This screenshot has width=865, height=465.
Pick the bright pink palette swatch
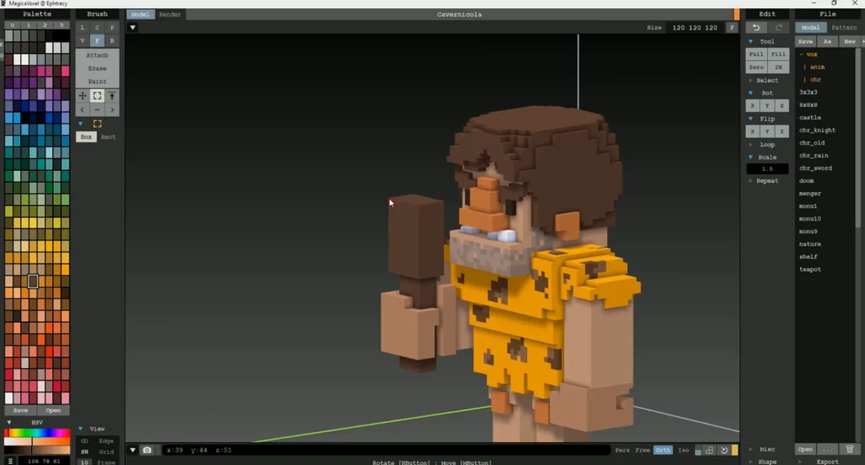click(x=66, y=71)
